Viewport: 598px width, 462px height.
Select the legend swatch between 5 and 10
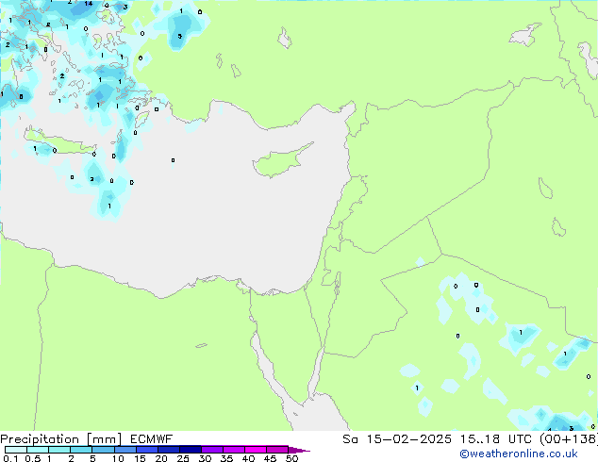coord(104,450)
